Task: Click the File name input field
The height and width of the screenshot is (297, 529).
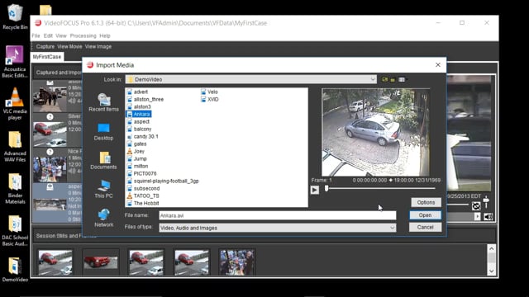Action: pos(278,215)
